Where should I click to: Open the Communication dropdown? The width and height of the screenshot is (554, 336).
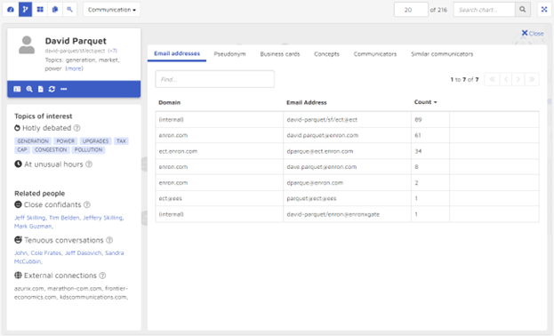pyautogui.click(x=112, y=10)
